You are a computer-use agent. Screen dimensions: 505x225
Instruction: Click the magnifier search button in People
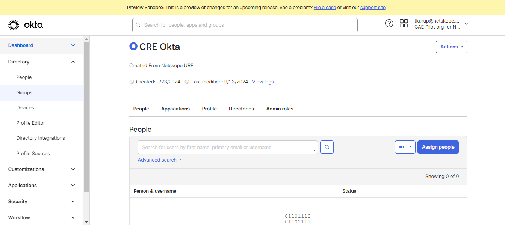coord(327,147)
